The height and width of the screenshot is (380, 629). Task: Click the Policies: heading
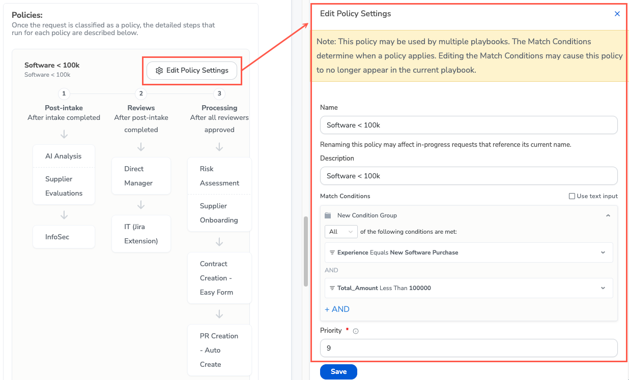(27, 15)
